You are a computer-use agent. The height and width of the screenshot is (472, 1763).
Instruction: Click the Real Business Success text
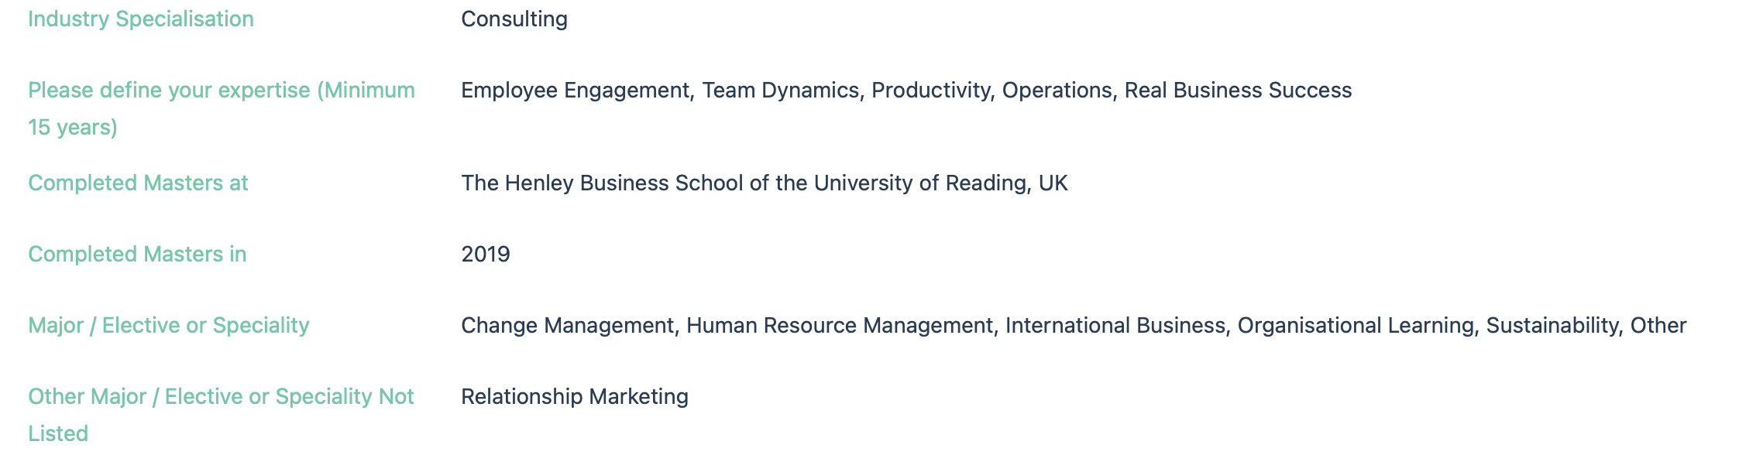1238,91
